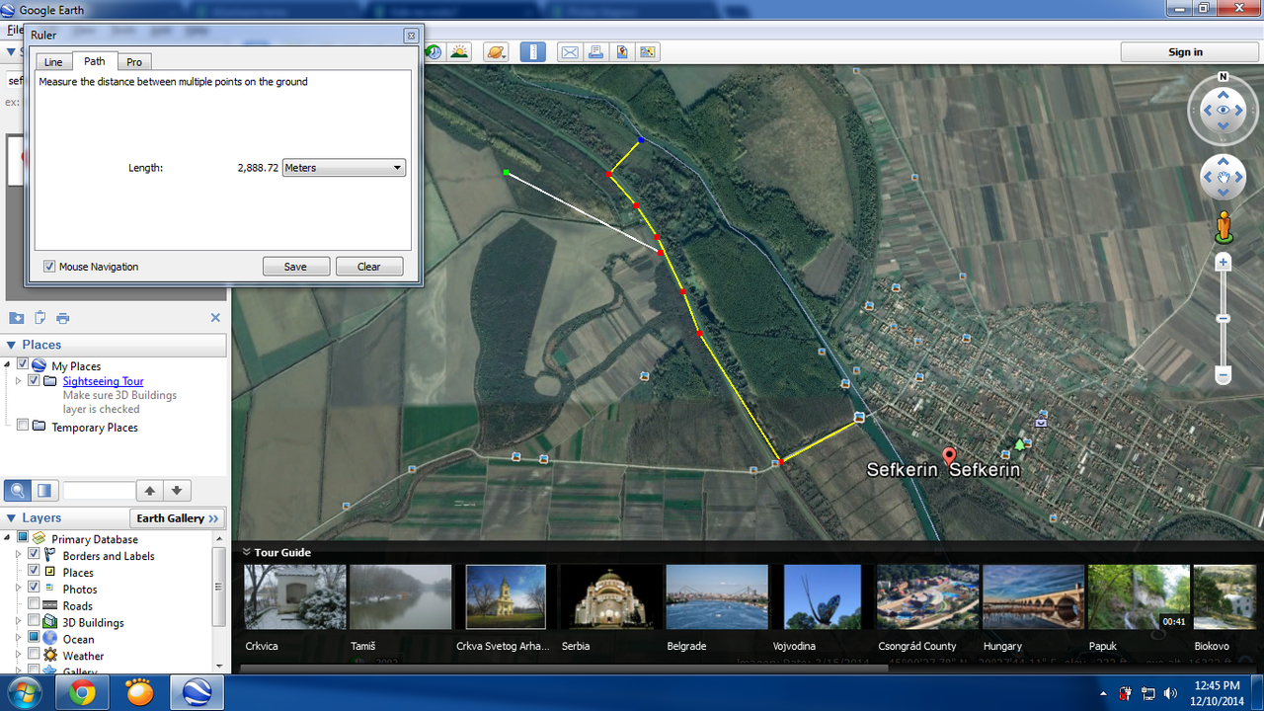Viewport: 1264px width, 711px height.
Task: Toggle the Weather layer checkbox
Action: (x=35, y=655)
